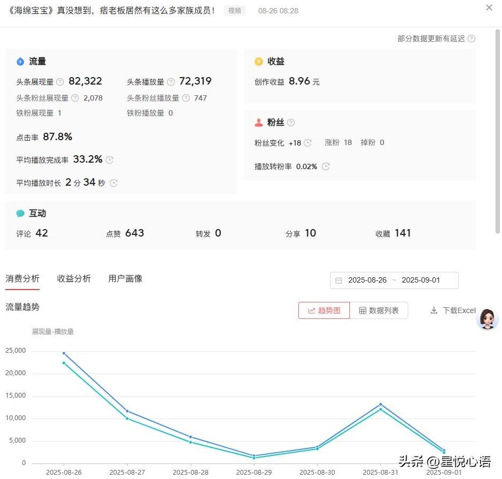Click clock icon beside 播放转粉率 0.02%
Image resolution: width=502 pixels, height=479 pixels.
326,166
